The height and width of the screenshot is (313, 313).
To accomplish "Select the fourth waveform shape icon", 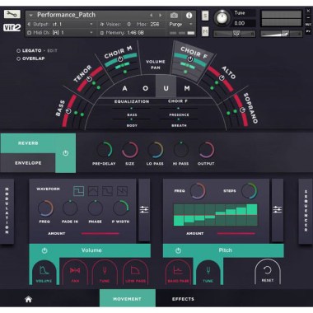I will [122, 191].
